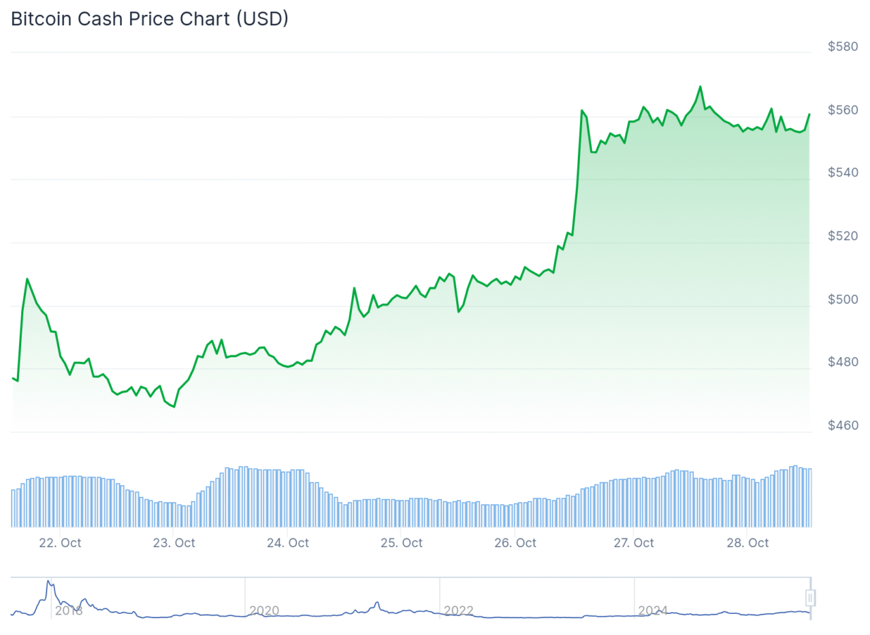Click the range navigator handle at right edge
Screen dimensions: 870x635
pos(810,598)
